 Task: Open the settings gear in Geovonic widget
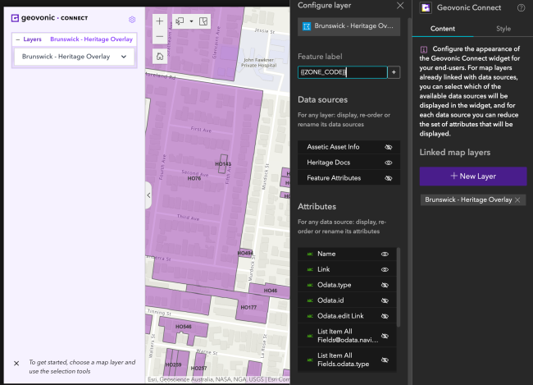coord(132,20)
